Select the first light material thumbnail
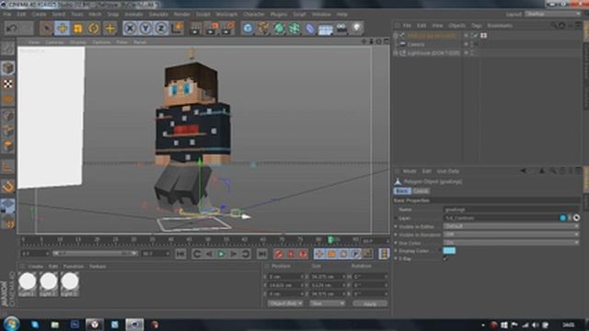 (x=28, y=284)
